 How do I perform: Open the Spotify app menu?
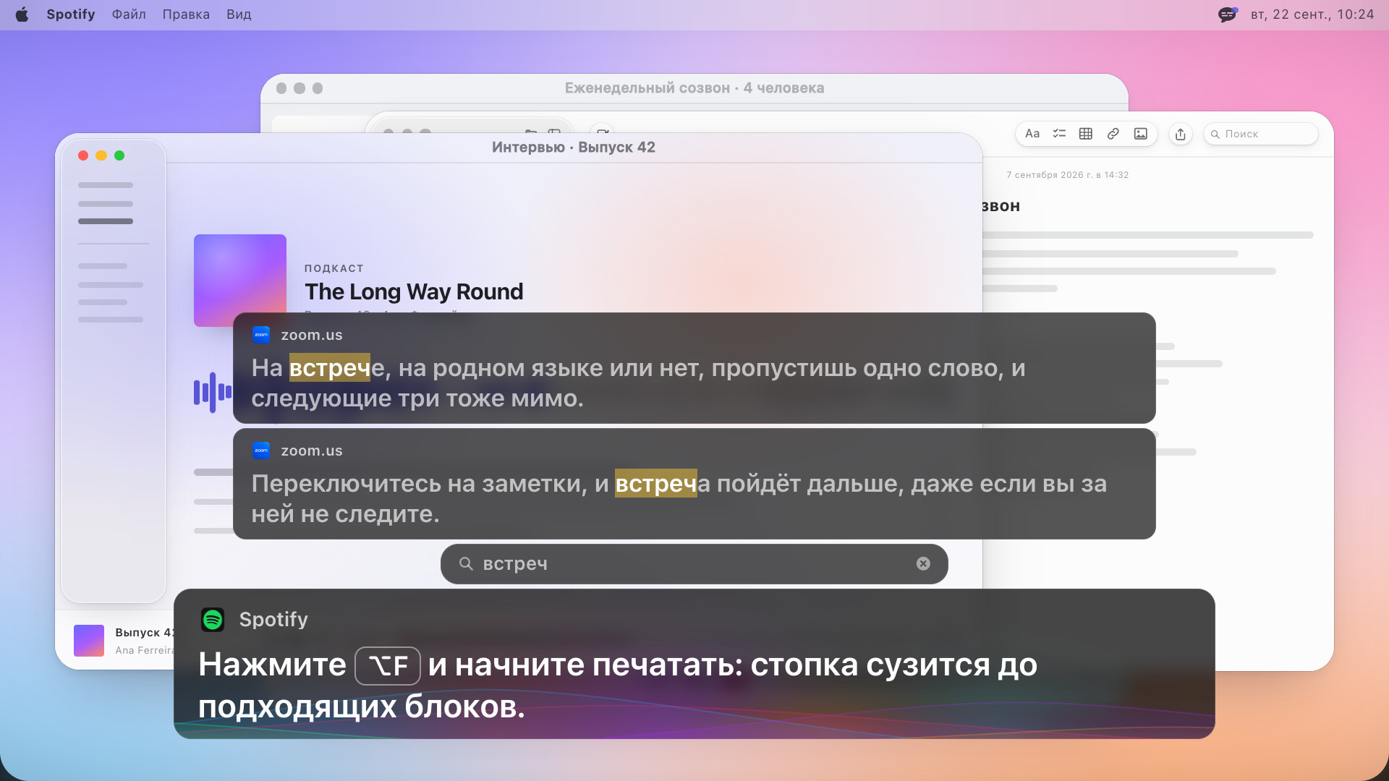coord(71,14)
